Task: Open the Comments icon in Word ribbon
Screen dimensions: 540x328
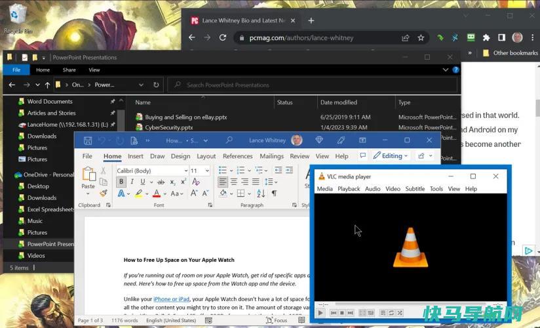Action: (362, 155)
